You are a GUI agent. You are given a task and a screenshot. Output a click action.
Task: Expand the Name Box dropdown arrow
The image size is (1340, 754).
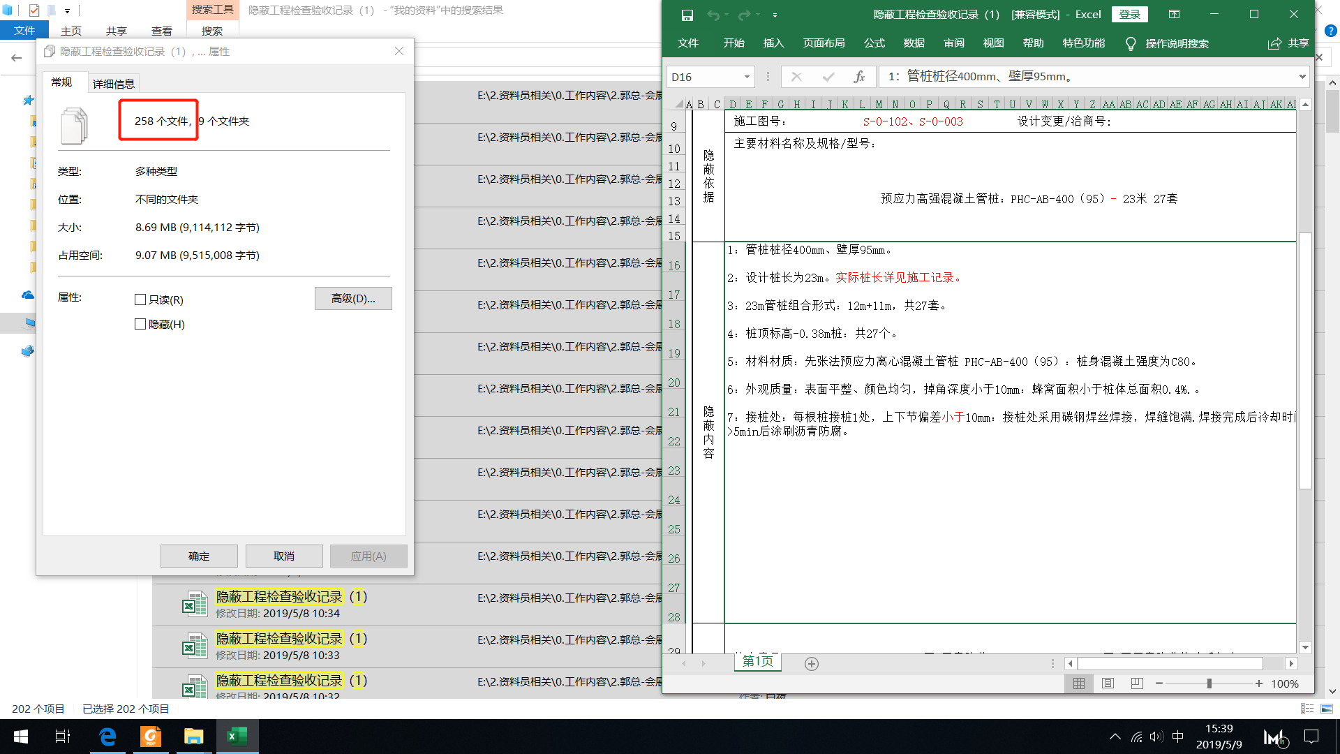pyautogui.click(x=747, y=77)
